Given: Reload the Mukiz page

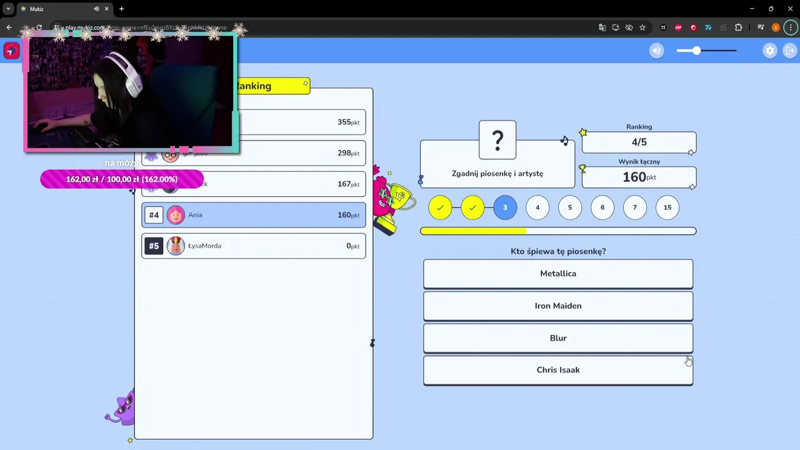Looking at the screenshot, I should [39, 27].
